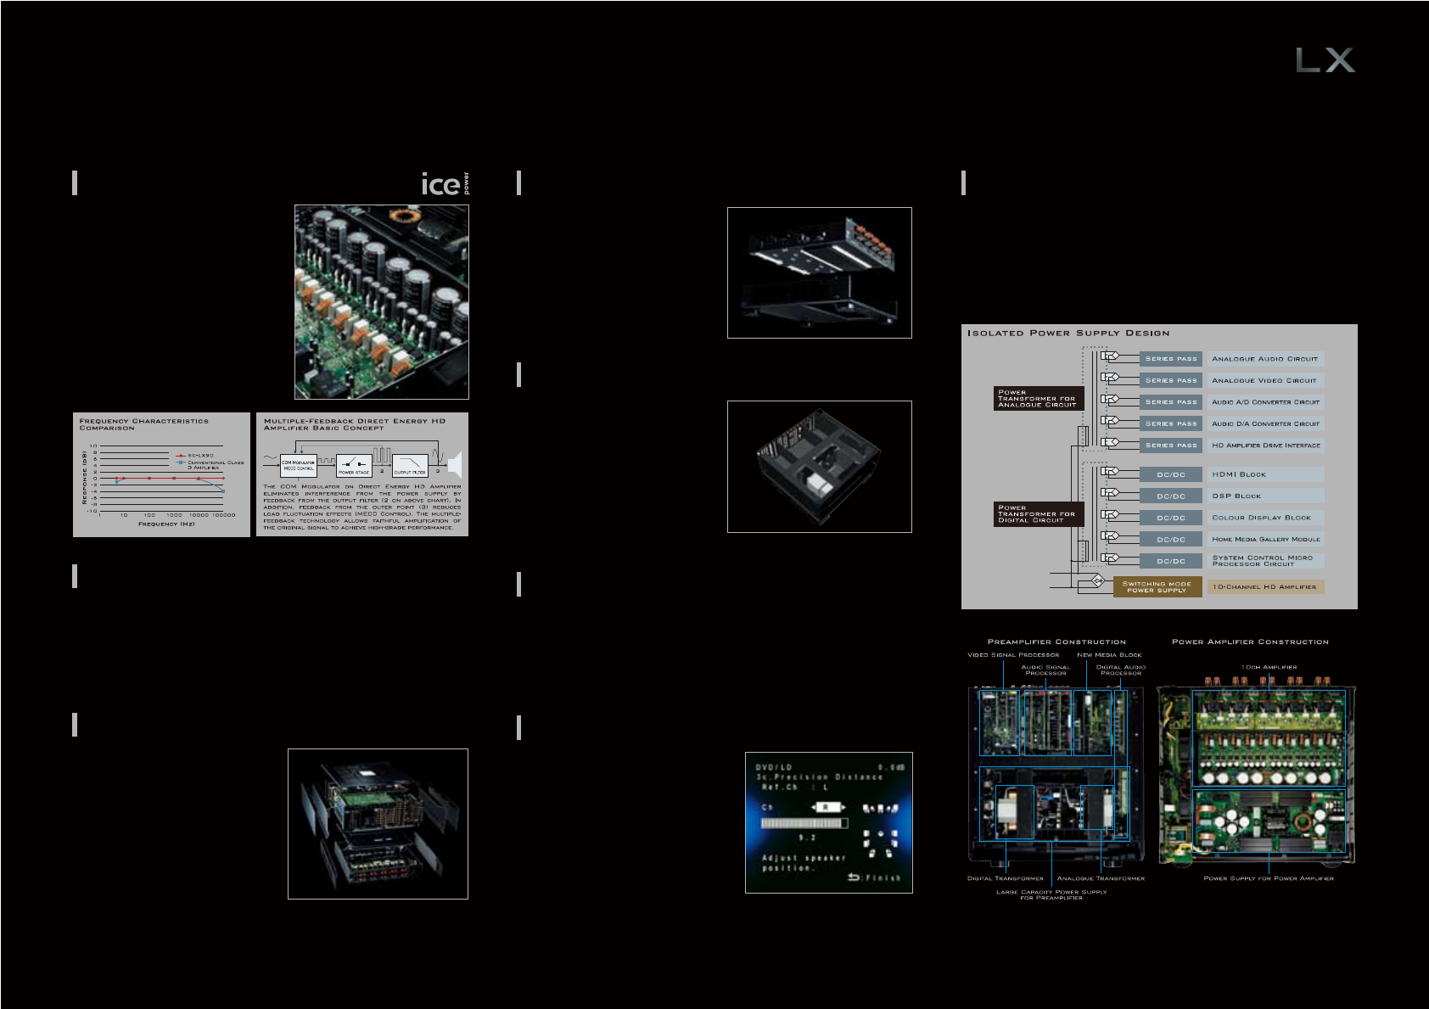This screenshot has height=1009, width=1429.
Task: Select the 'Power Amplifier Construction' heading
Action: 1250,642
